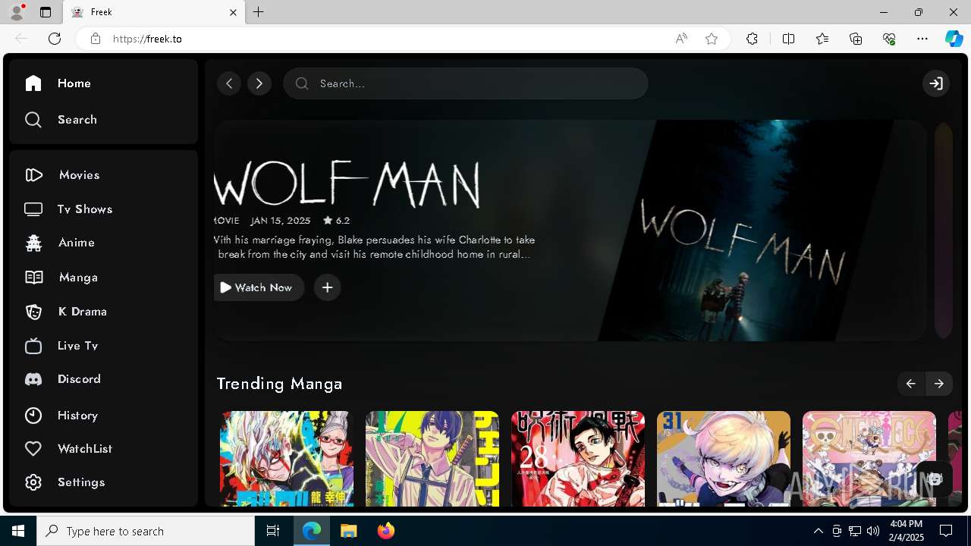Open the Collections icon in Edge
This screenshot has height=546, width=971.
pos(856,39)
